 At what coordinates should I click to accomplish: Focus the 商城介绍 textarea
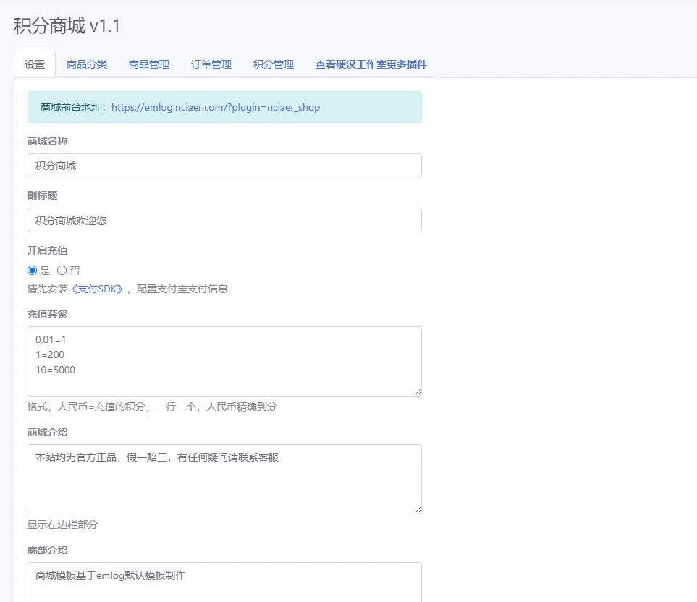pyautogui.click(x=224, y=480)
